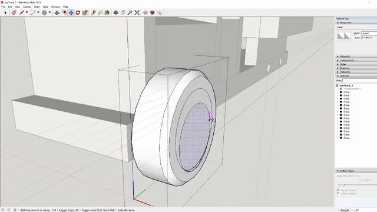The width and height of the screenshot is (377, 212).
Task: Select the Pan hand tool
Action: tap(123, 13)
